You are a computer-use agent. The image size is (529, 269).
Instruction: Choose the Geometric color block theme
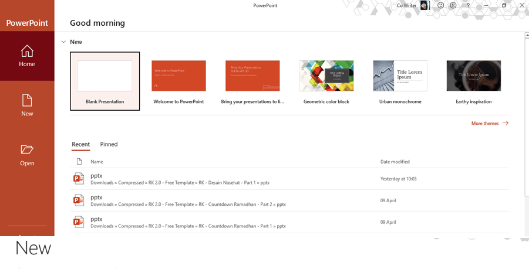tap(326, 81)
